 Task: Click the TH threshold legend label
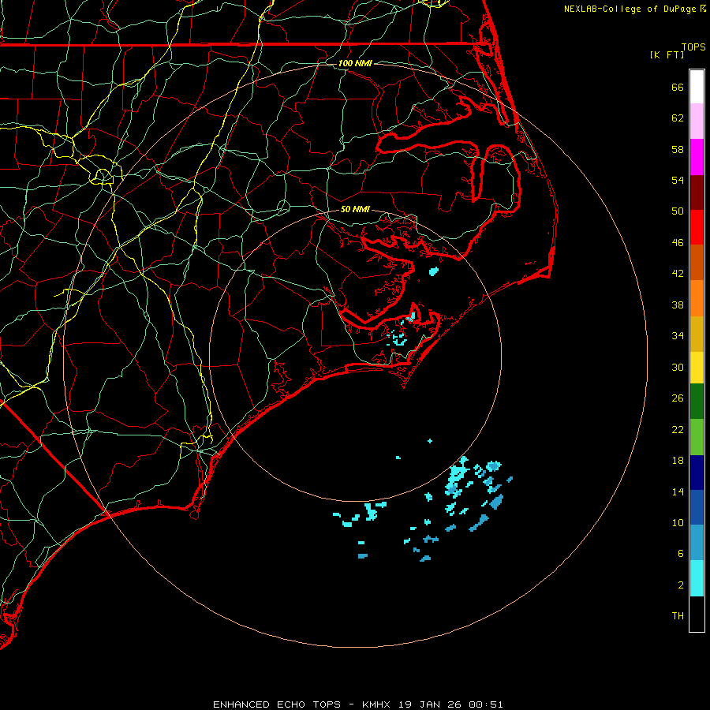[x=678, y=616]
